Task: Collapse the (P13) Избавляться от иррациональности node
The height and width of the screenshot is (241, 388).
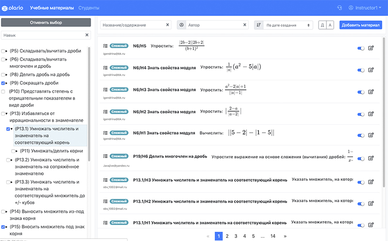Action: pos(6,114)
